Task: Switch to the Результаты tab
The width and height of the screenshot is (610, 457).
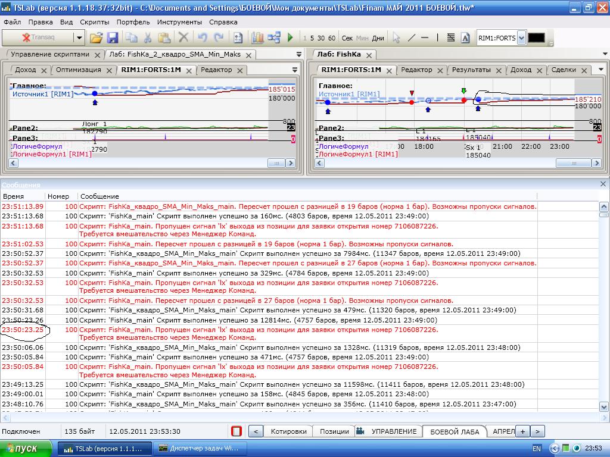Action: pos(471,70)
